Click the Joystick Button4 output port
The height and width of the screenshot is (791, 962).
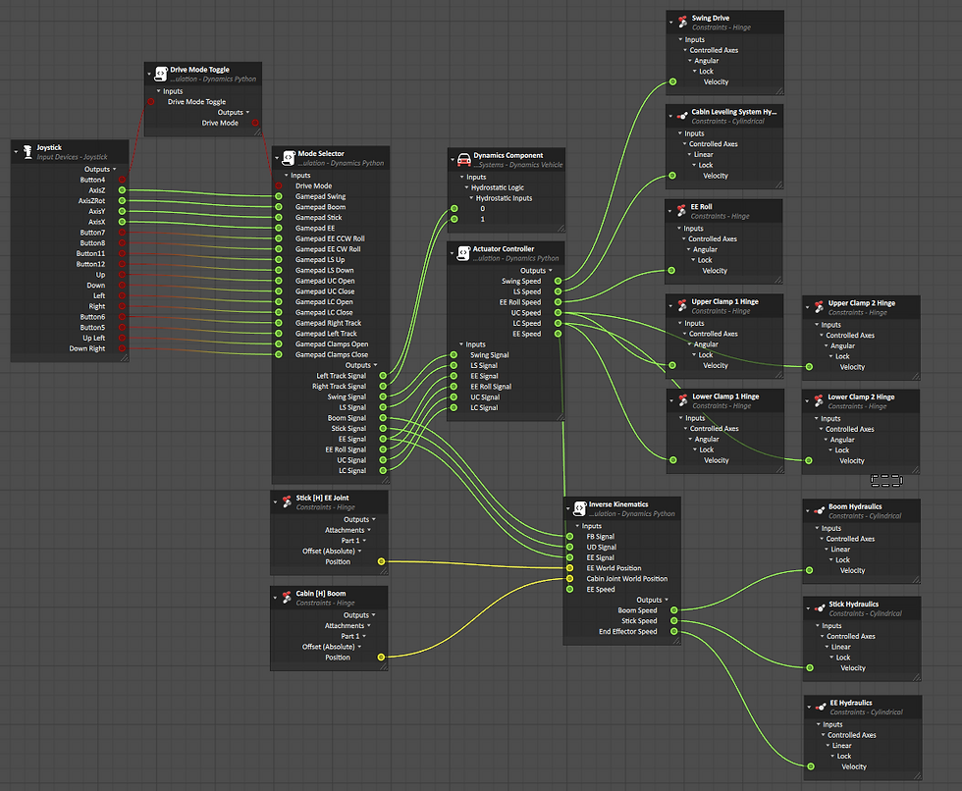pyautogui.click(x=122, y=180)
